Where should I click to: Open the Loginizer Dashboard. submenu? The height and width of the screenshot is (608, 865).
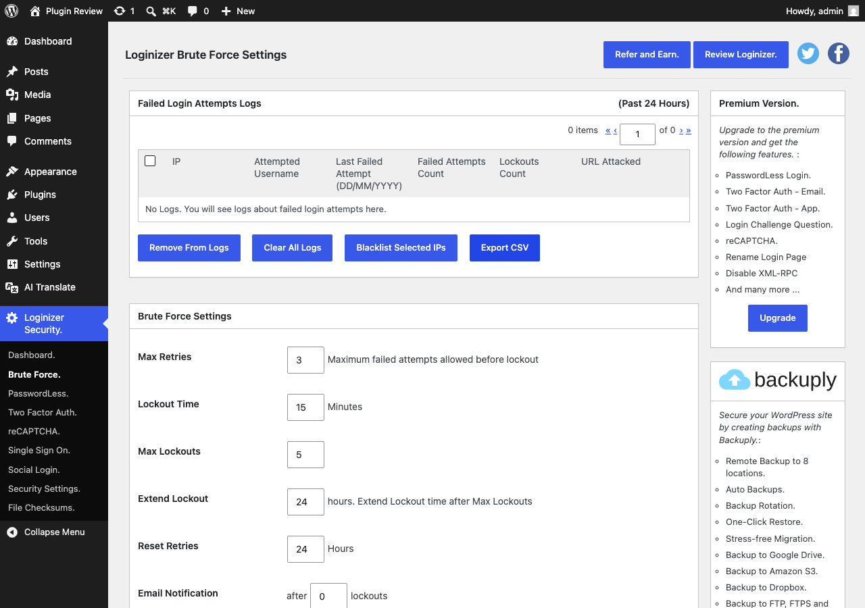click(54, 355)
